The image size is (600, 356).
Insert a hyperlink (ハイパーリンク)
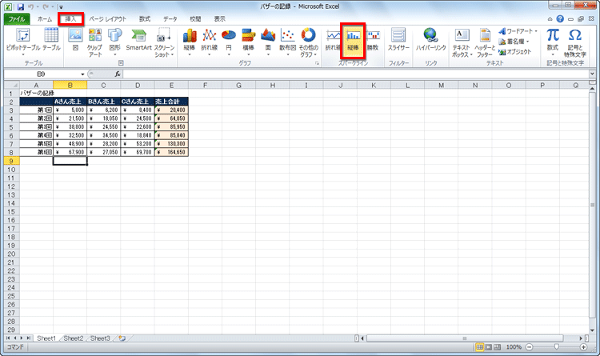tap(430, 40)
